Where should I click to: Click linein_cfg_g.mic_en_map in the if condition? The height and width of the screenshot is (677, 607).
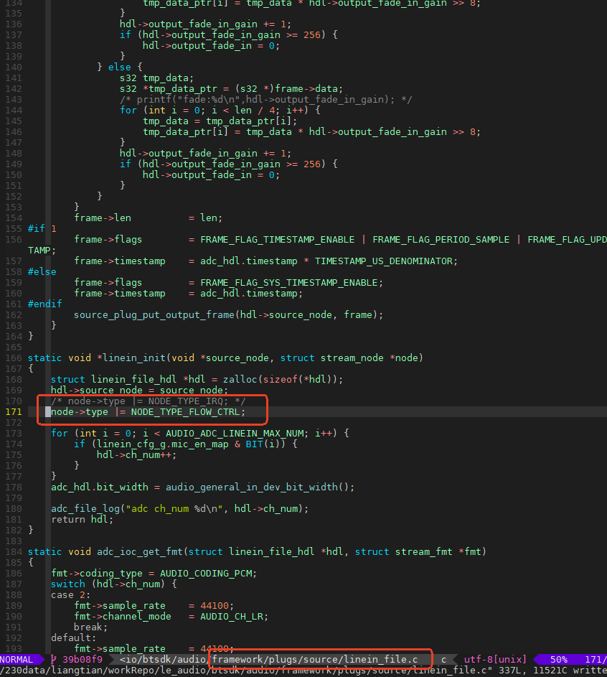163,444
